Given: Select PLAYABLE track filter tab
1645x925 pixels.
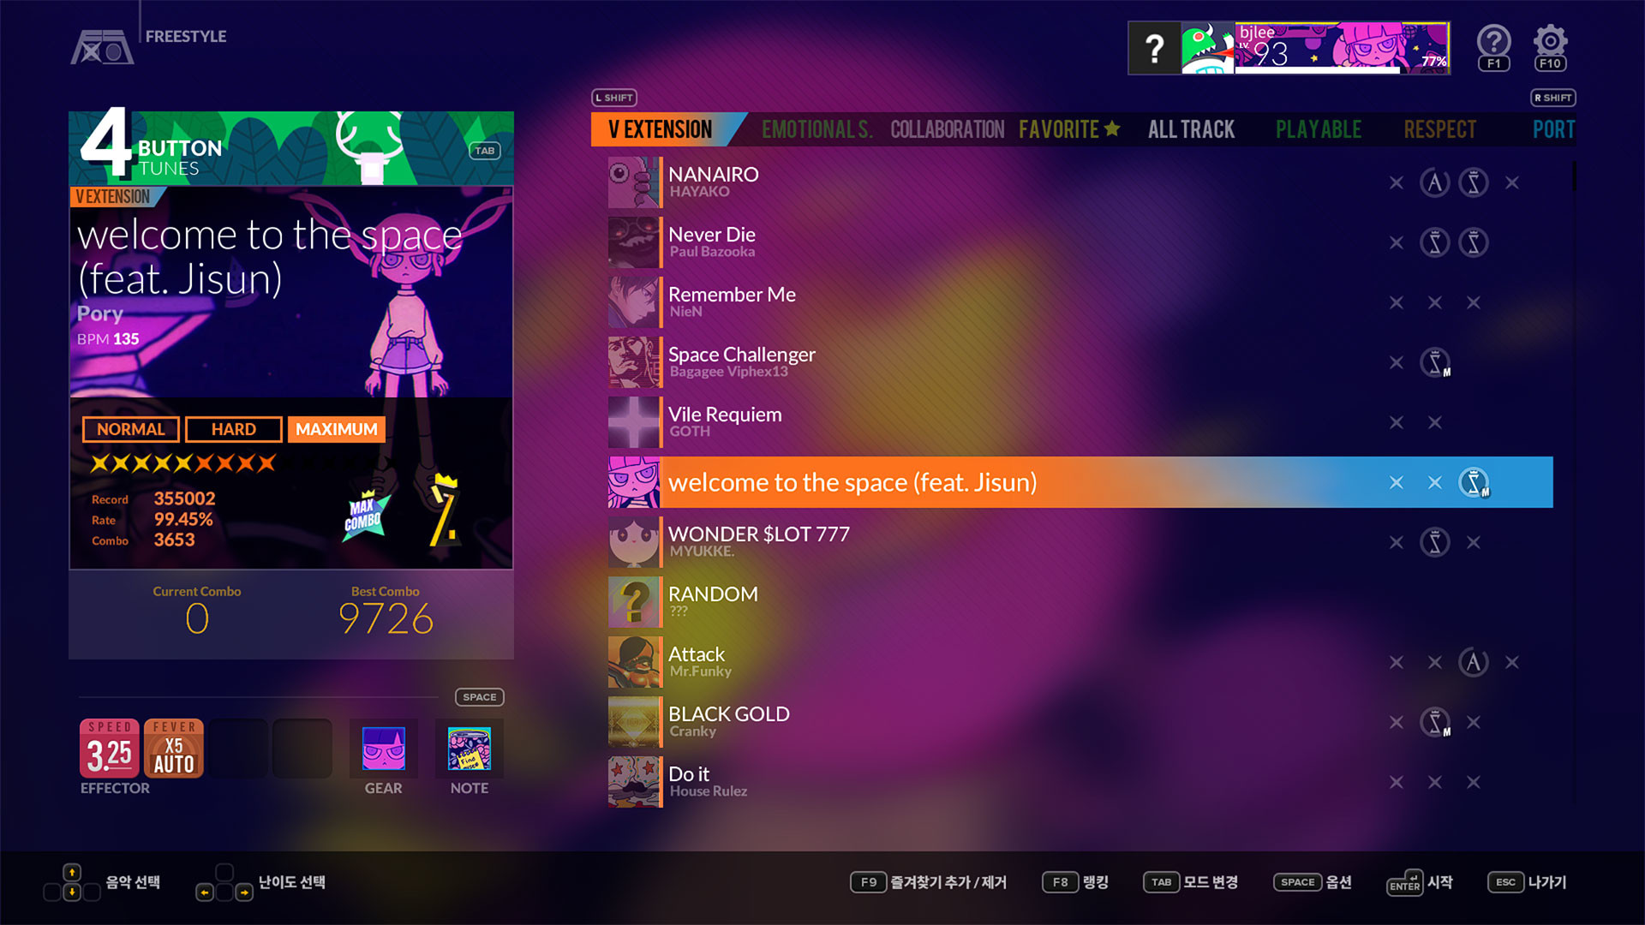Looking at the screenshot, I should (x=1318, y=128).
